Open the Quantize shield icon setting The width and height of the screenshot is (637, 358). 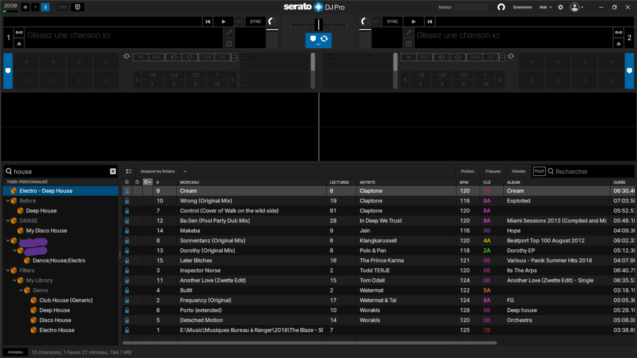pyautogui.click(x=78, y=7)
